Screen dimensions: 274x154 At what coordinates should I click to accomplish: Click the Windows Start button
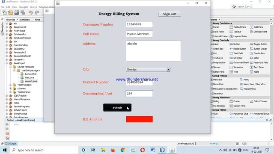click(5, 150)
